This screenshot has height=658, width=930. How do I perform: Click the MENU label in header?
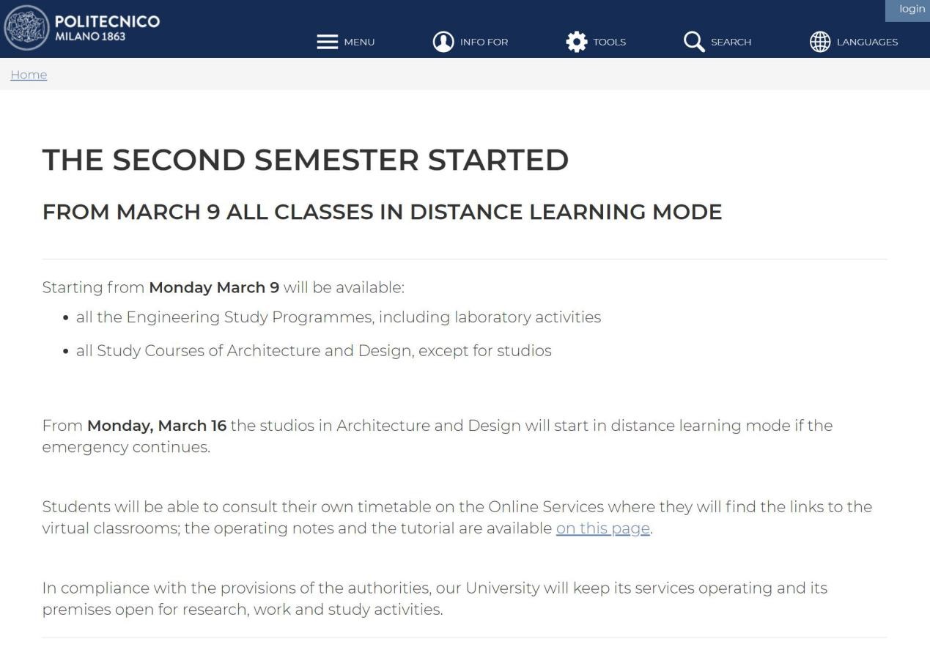click(359, 42)
